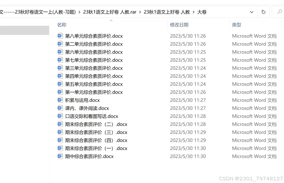Image resolution: width=284 pixels, height=183 pixels.
Task: Sort files by 类型 column
Action: coord(237,25)
